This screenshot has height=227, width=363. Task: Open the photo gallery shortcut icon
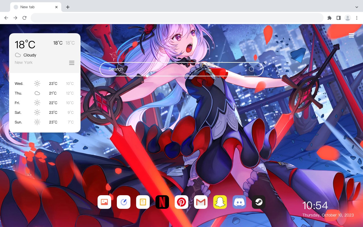104,202
